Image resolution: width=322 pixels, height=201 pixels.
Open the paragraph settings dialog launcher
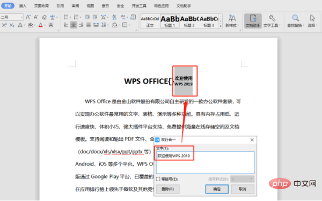(x=136, y=31)
